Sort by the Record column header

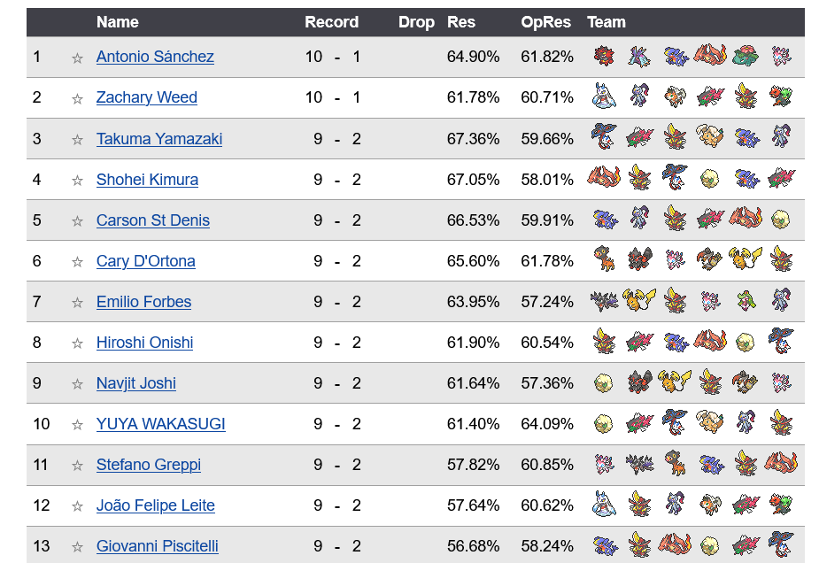coord(332,22)
